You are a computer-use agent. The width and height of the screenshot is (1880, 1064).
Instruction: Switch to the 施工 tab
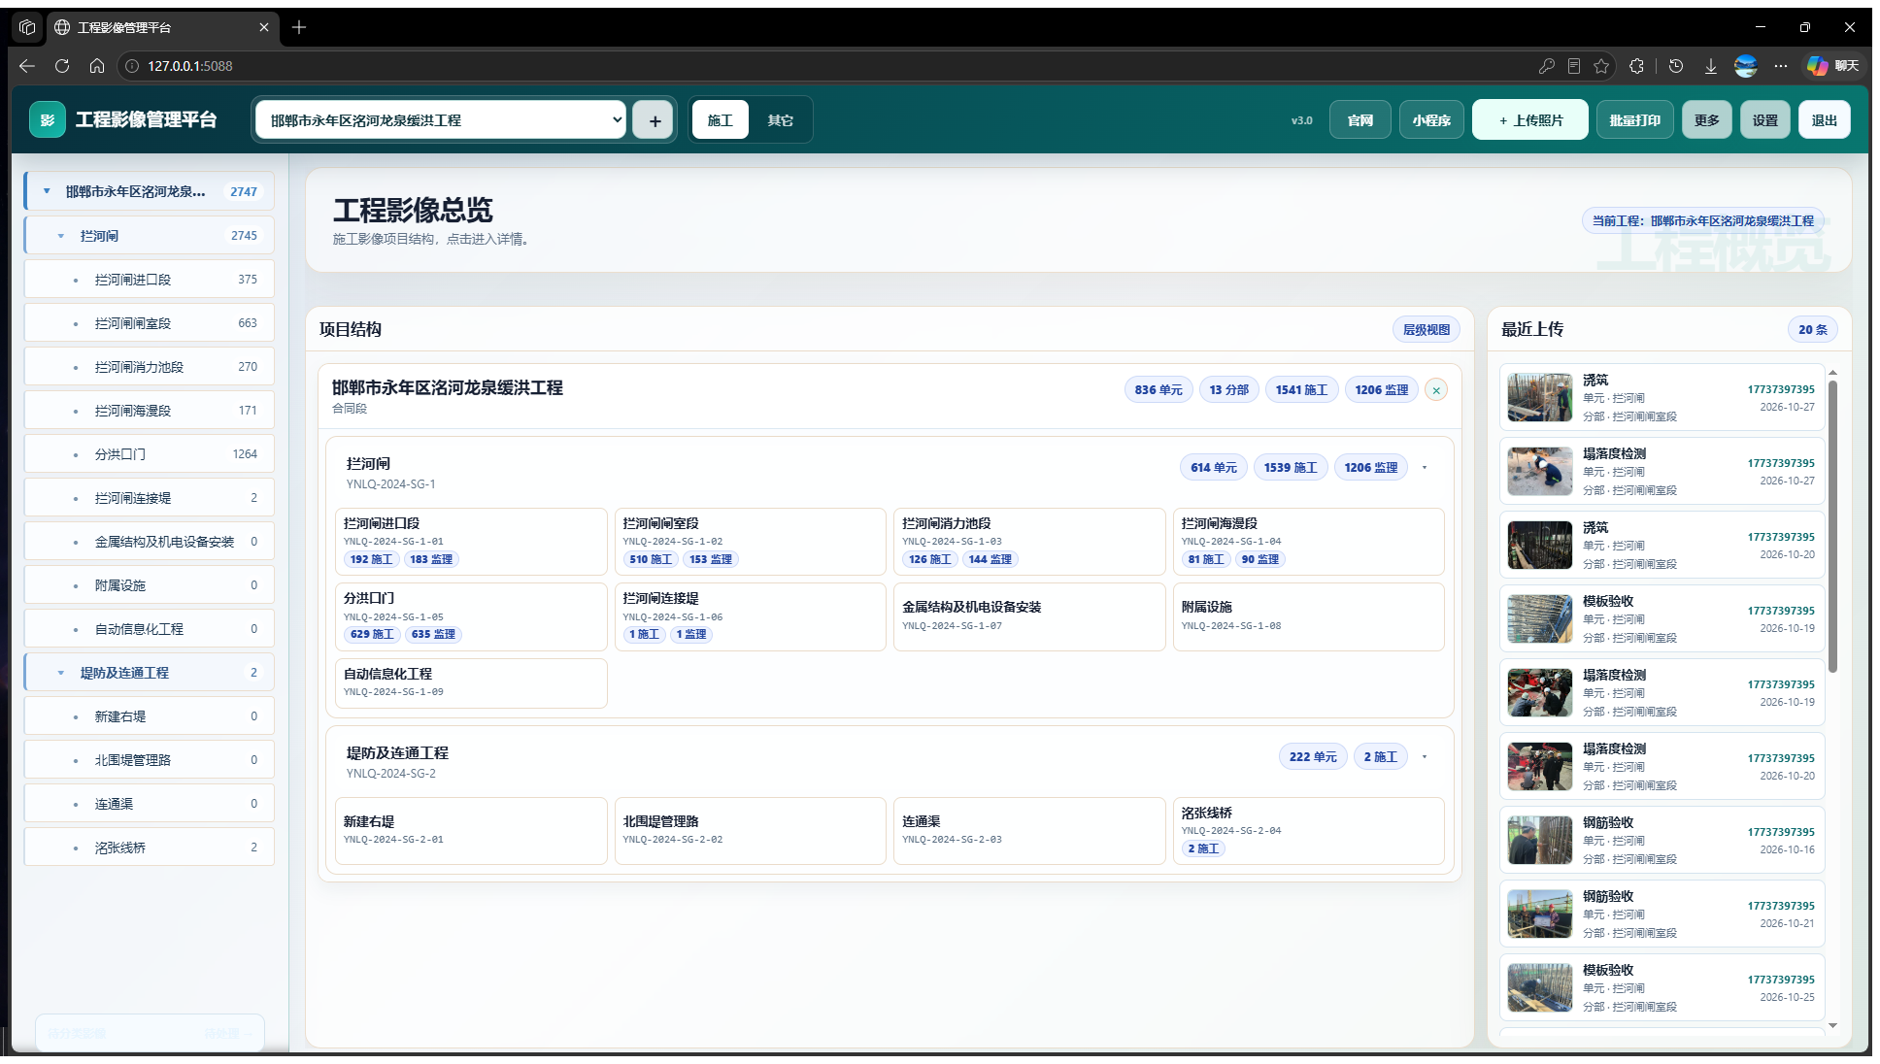721,120
